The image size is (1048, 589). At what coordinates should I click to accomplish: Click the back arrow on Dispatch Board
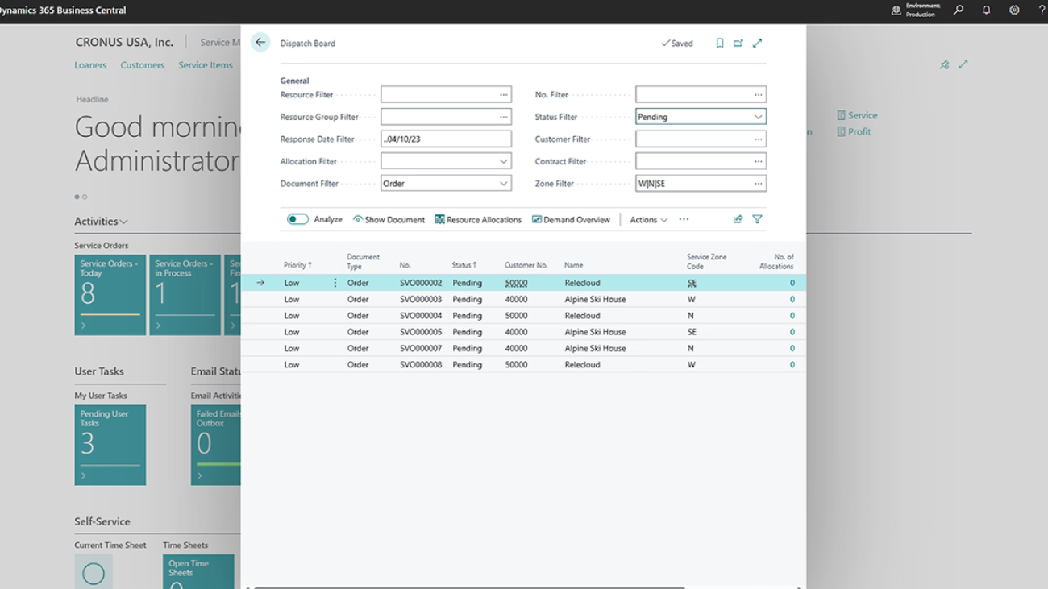pyautogui.click(x=260, y=43)
